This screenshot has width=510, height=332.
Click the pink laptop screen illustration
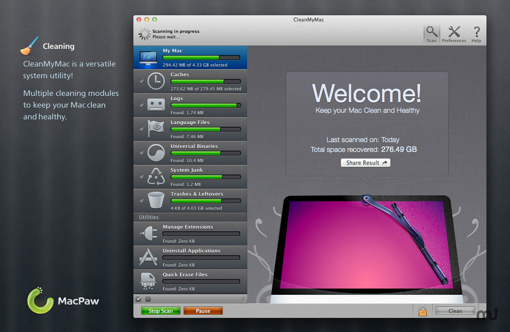click(366, 245)
